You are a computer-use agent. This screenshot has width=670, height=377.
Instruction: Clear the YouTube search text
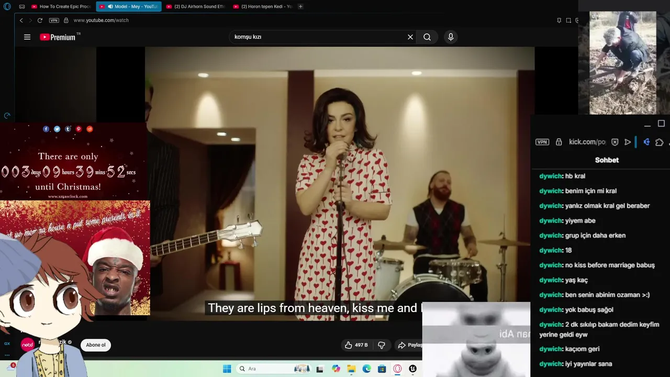point(410,37)
